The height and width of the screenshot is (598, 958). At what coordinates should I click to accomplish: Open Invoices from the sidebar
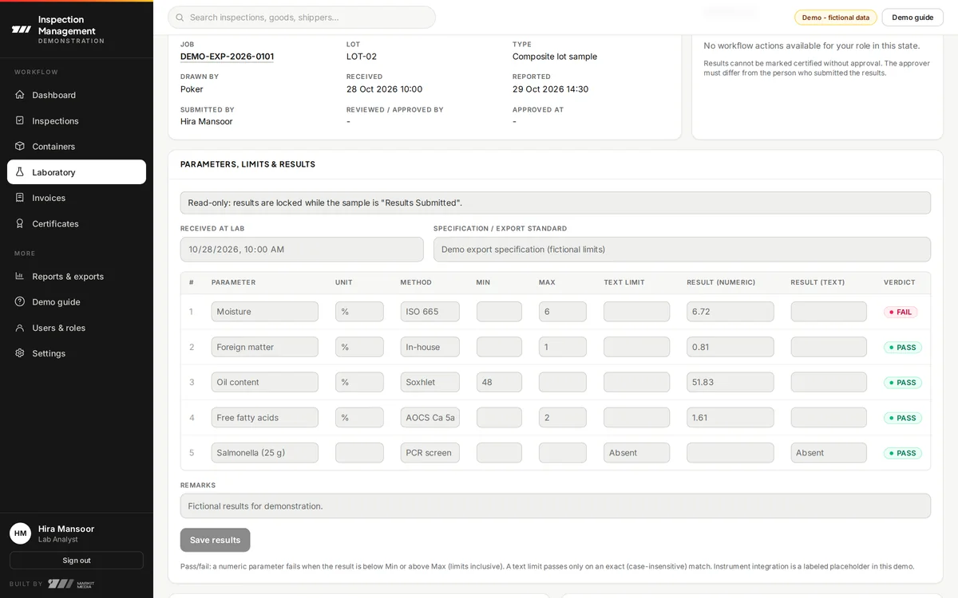(77, 198)
